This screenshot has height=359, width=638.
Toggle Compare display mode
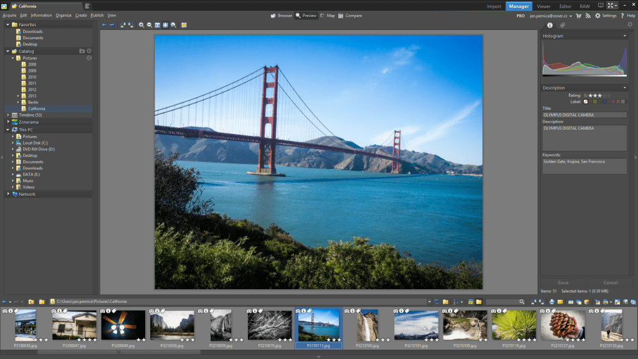(x=350, y=16)
